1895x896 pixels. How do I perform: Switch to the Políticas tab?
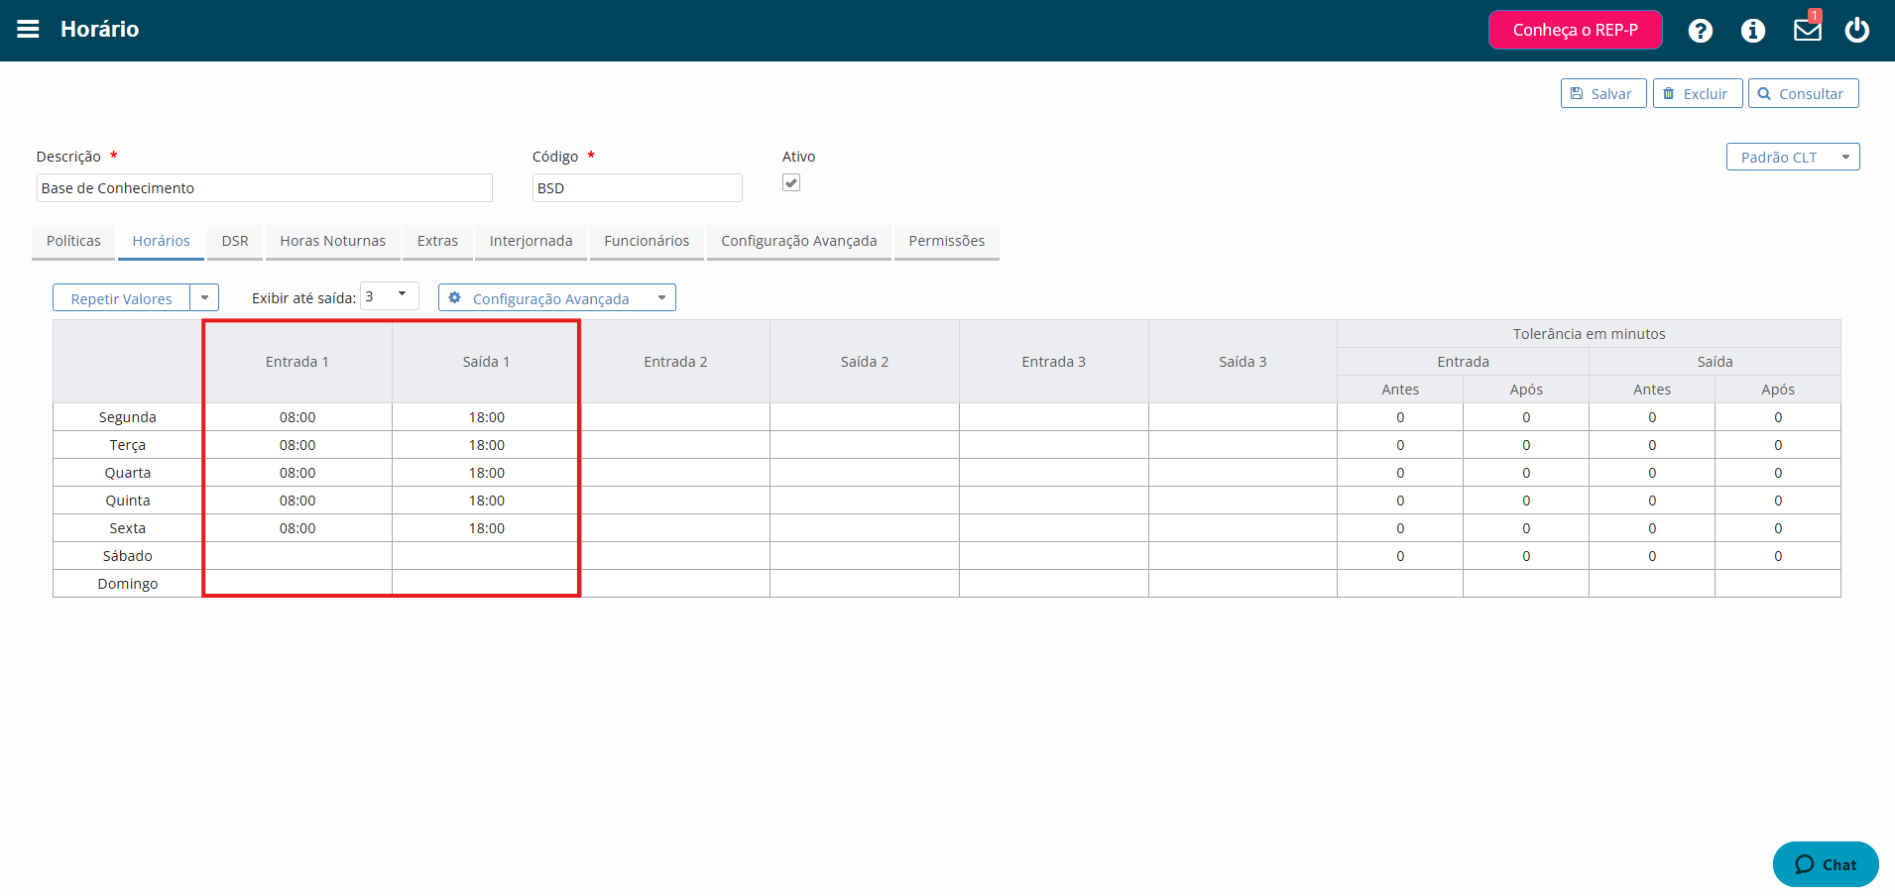click(x=73, y=241)
